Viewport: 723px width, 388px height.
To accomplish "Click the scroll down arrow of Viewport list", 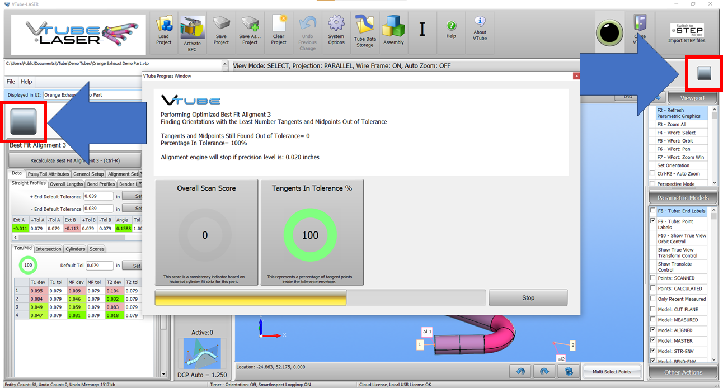I will tap(713, 182).
